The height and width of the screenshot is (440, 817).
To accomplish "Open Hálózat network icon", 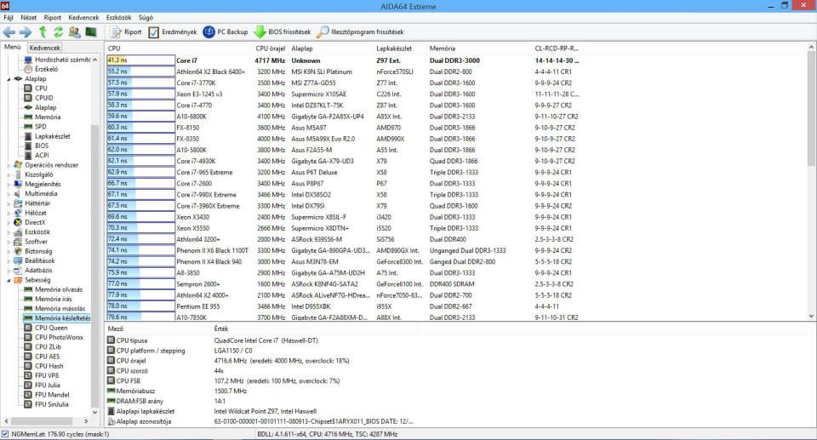I will pyautogui.click(x=18, y=213).
